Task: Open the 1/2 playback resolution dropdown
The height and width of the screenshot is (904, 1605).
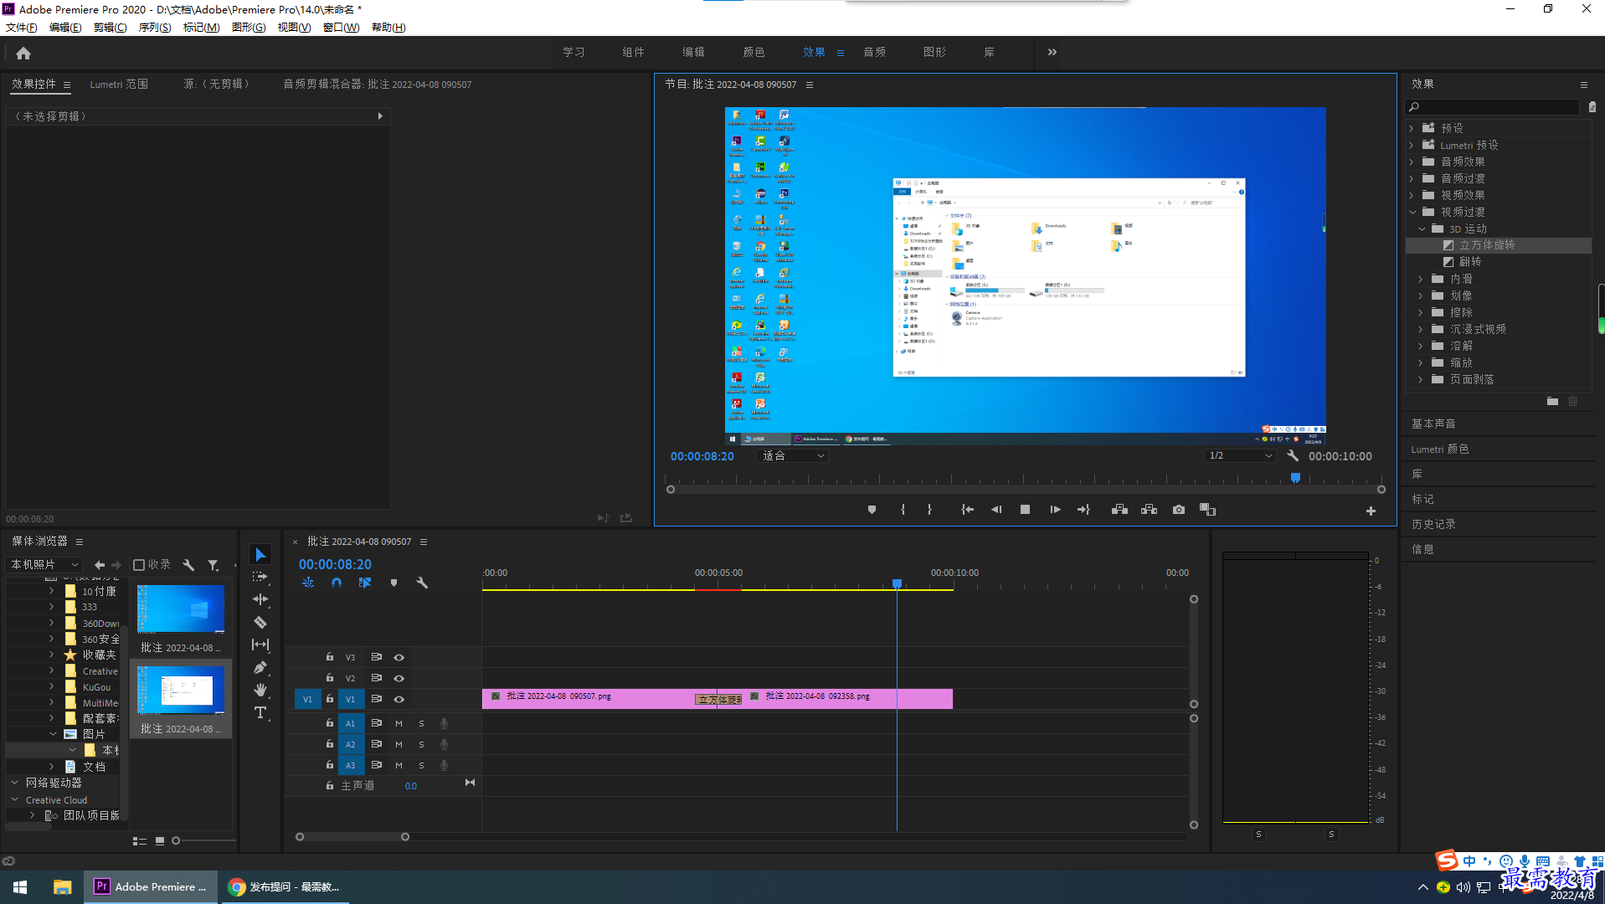Action: [1240, 456]
